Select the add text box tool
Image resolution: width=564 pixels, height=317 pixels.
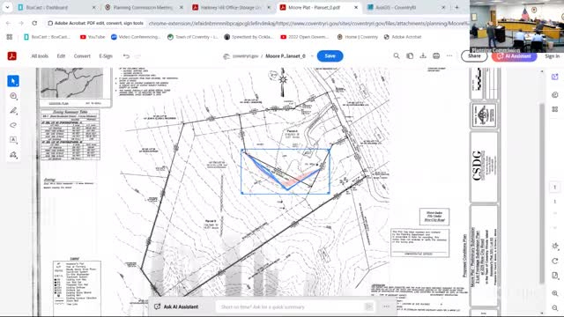click(x=13, y=140)
